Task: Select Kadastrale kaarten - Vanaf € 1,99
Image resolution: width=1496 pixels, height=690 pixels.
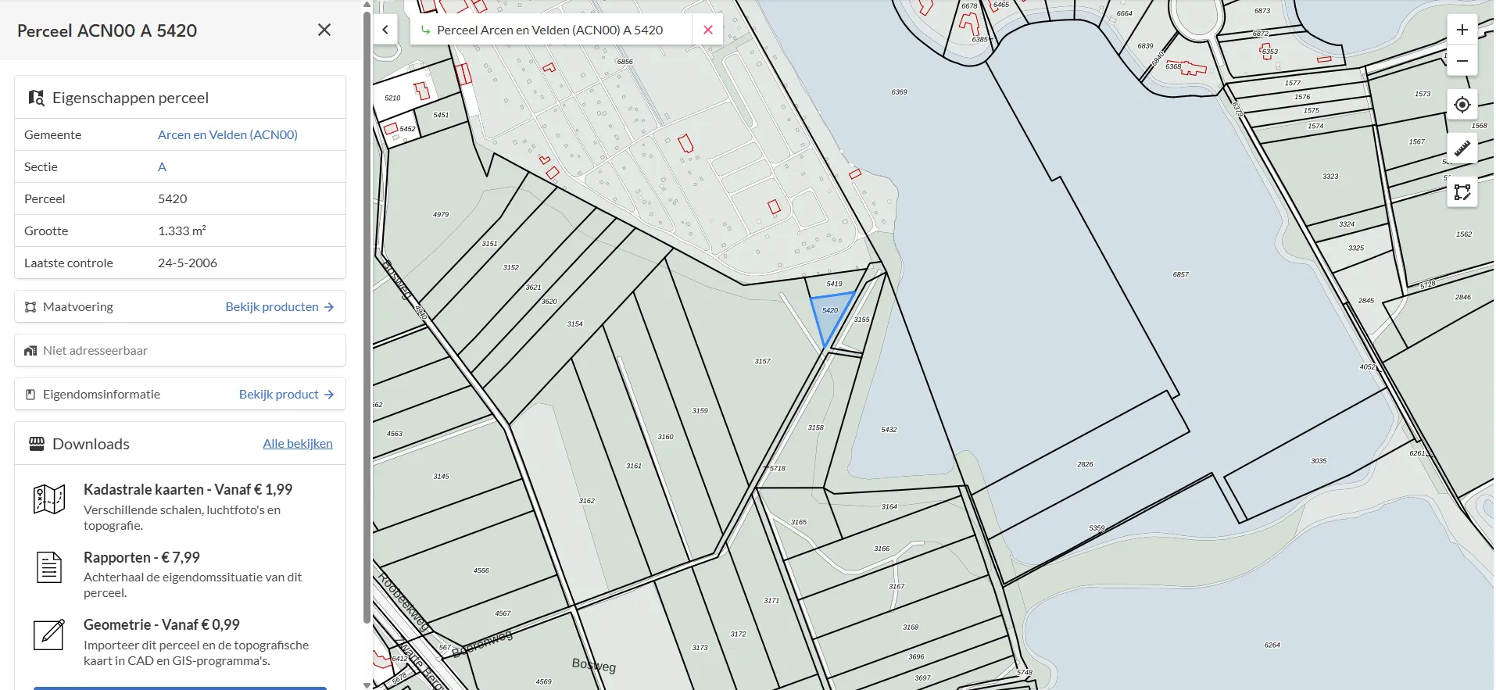Action: pyautogui.click(x=188, y=489)
